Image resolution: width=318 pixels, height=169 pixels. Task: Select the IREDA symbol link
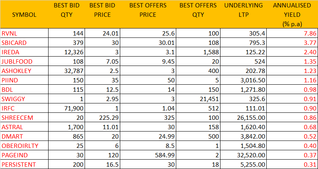click(x=10, y=52)
